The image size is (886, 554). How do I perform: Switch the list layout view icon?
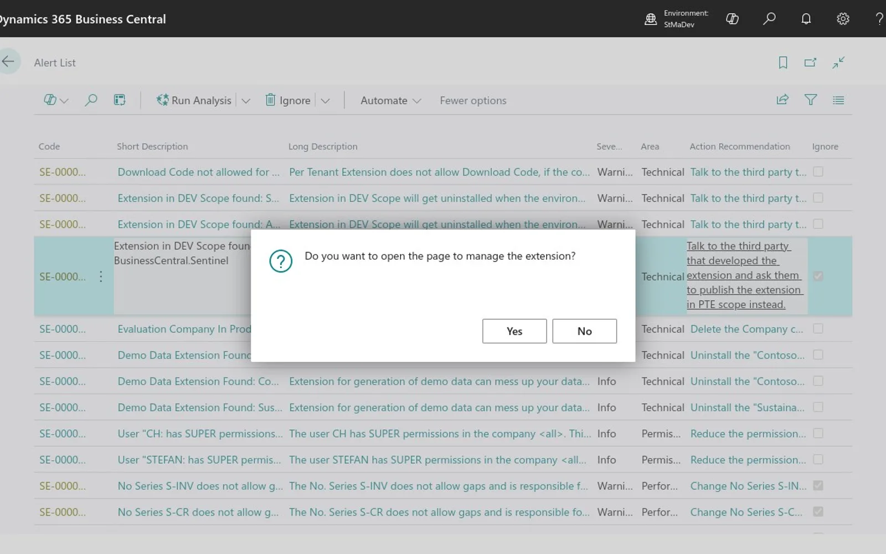pos(838,100)
